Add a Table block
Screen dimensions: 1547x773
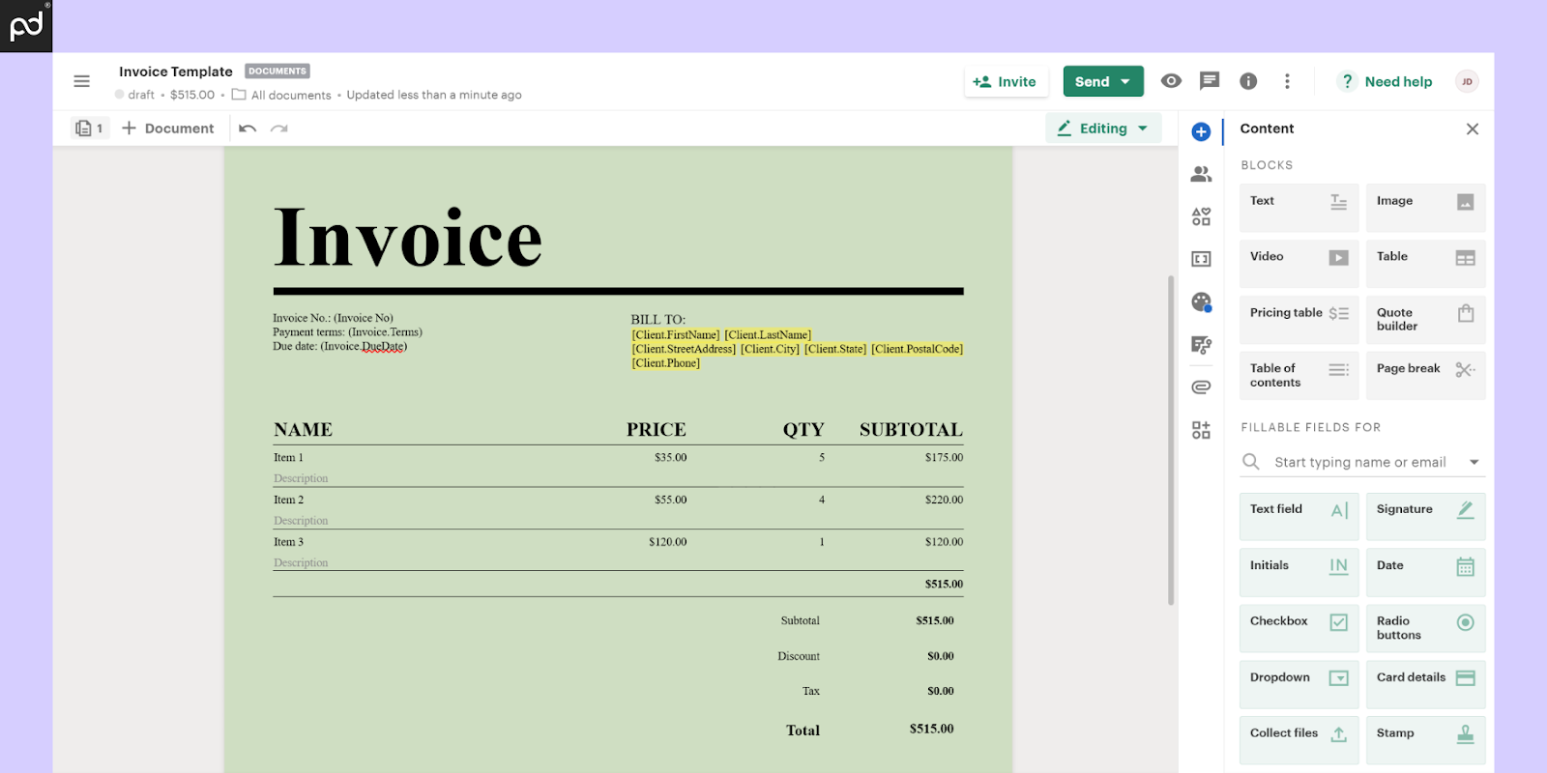(1425, 263)
